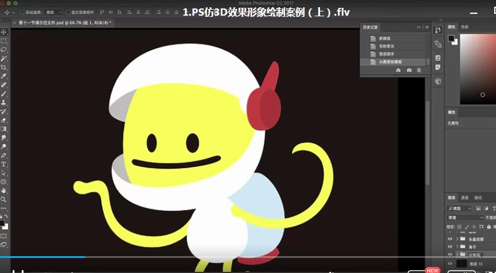Screen dimensions: 496x273
Task: Switch to the 色板 tab
Action: (x=465, y=27)
